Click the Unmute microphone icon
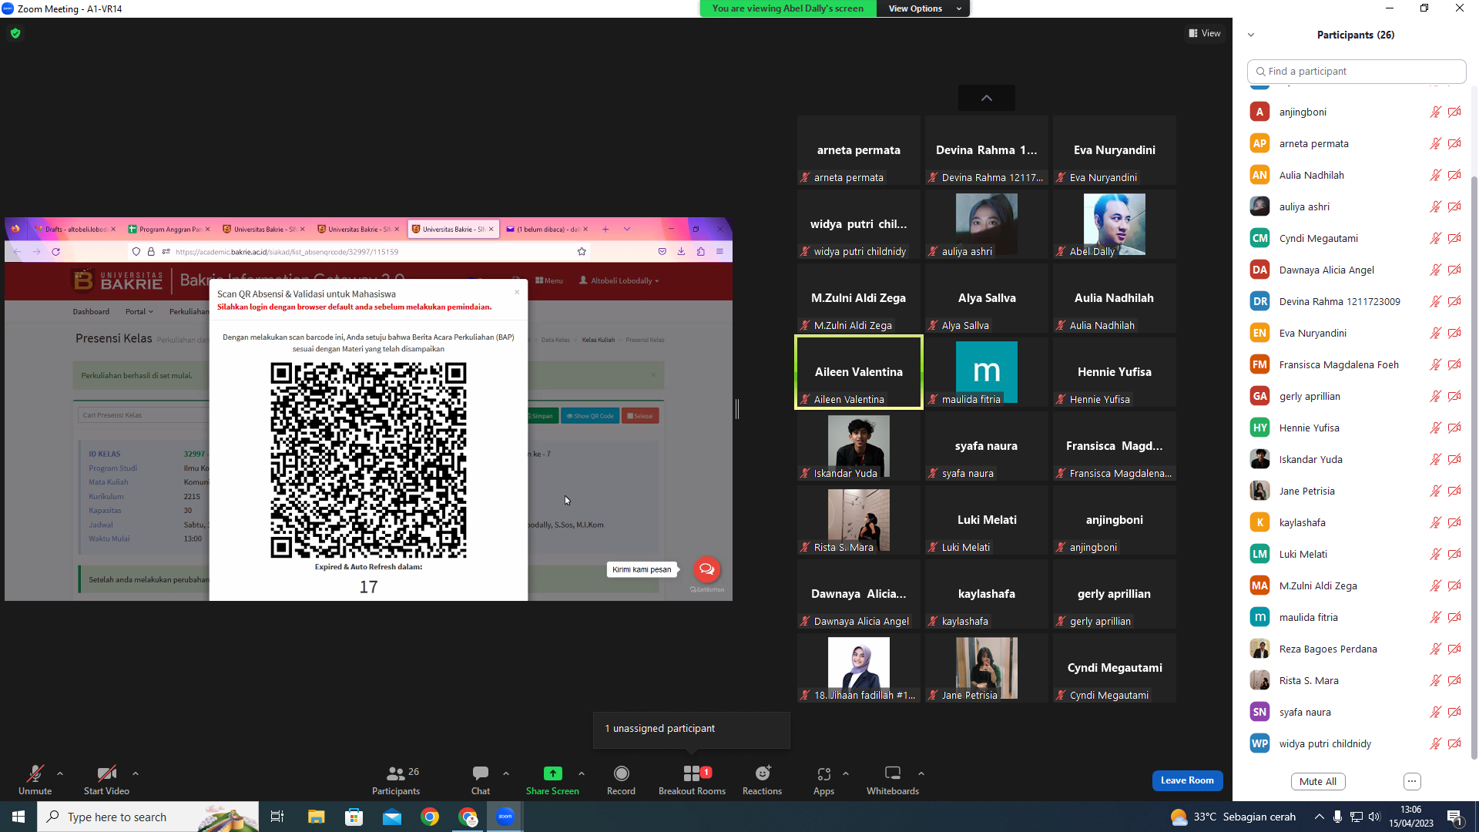The height and width of the screenshot is (832, 1479). click(x=35, y=773)
